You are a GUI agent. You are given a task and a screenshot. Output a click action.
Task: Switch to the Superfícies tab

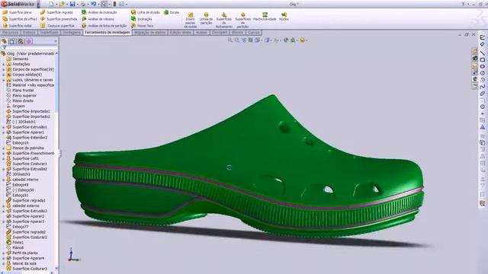(49, 32)
